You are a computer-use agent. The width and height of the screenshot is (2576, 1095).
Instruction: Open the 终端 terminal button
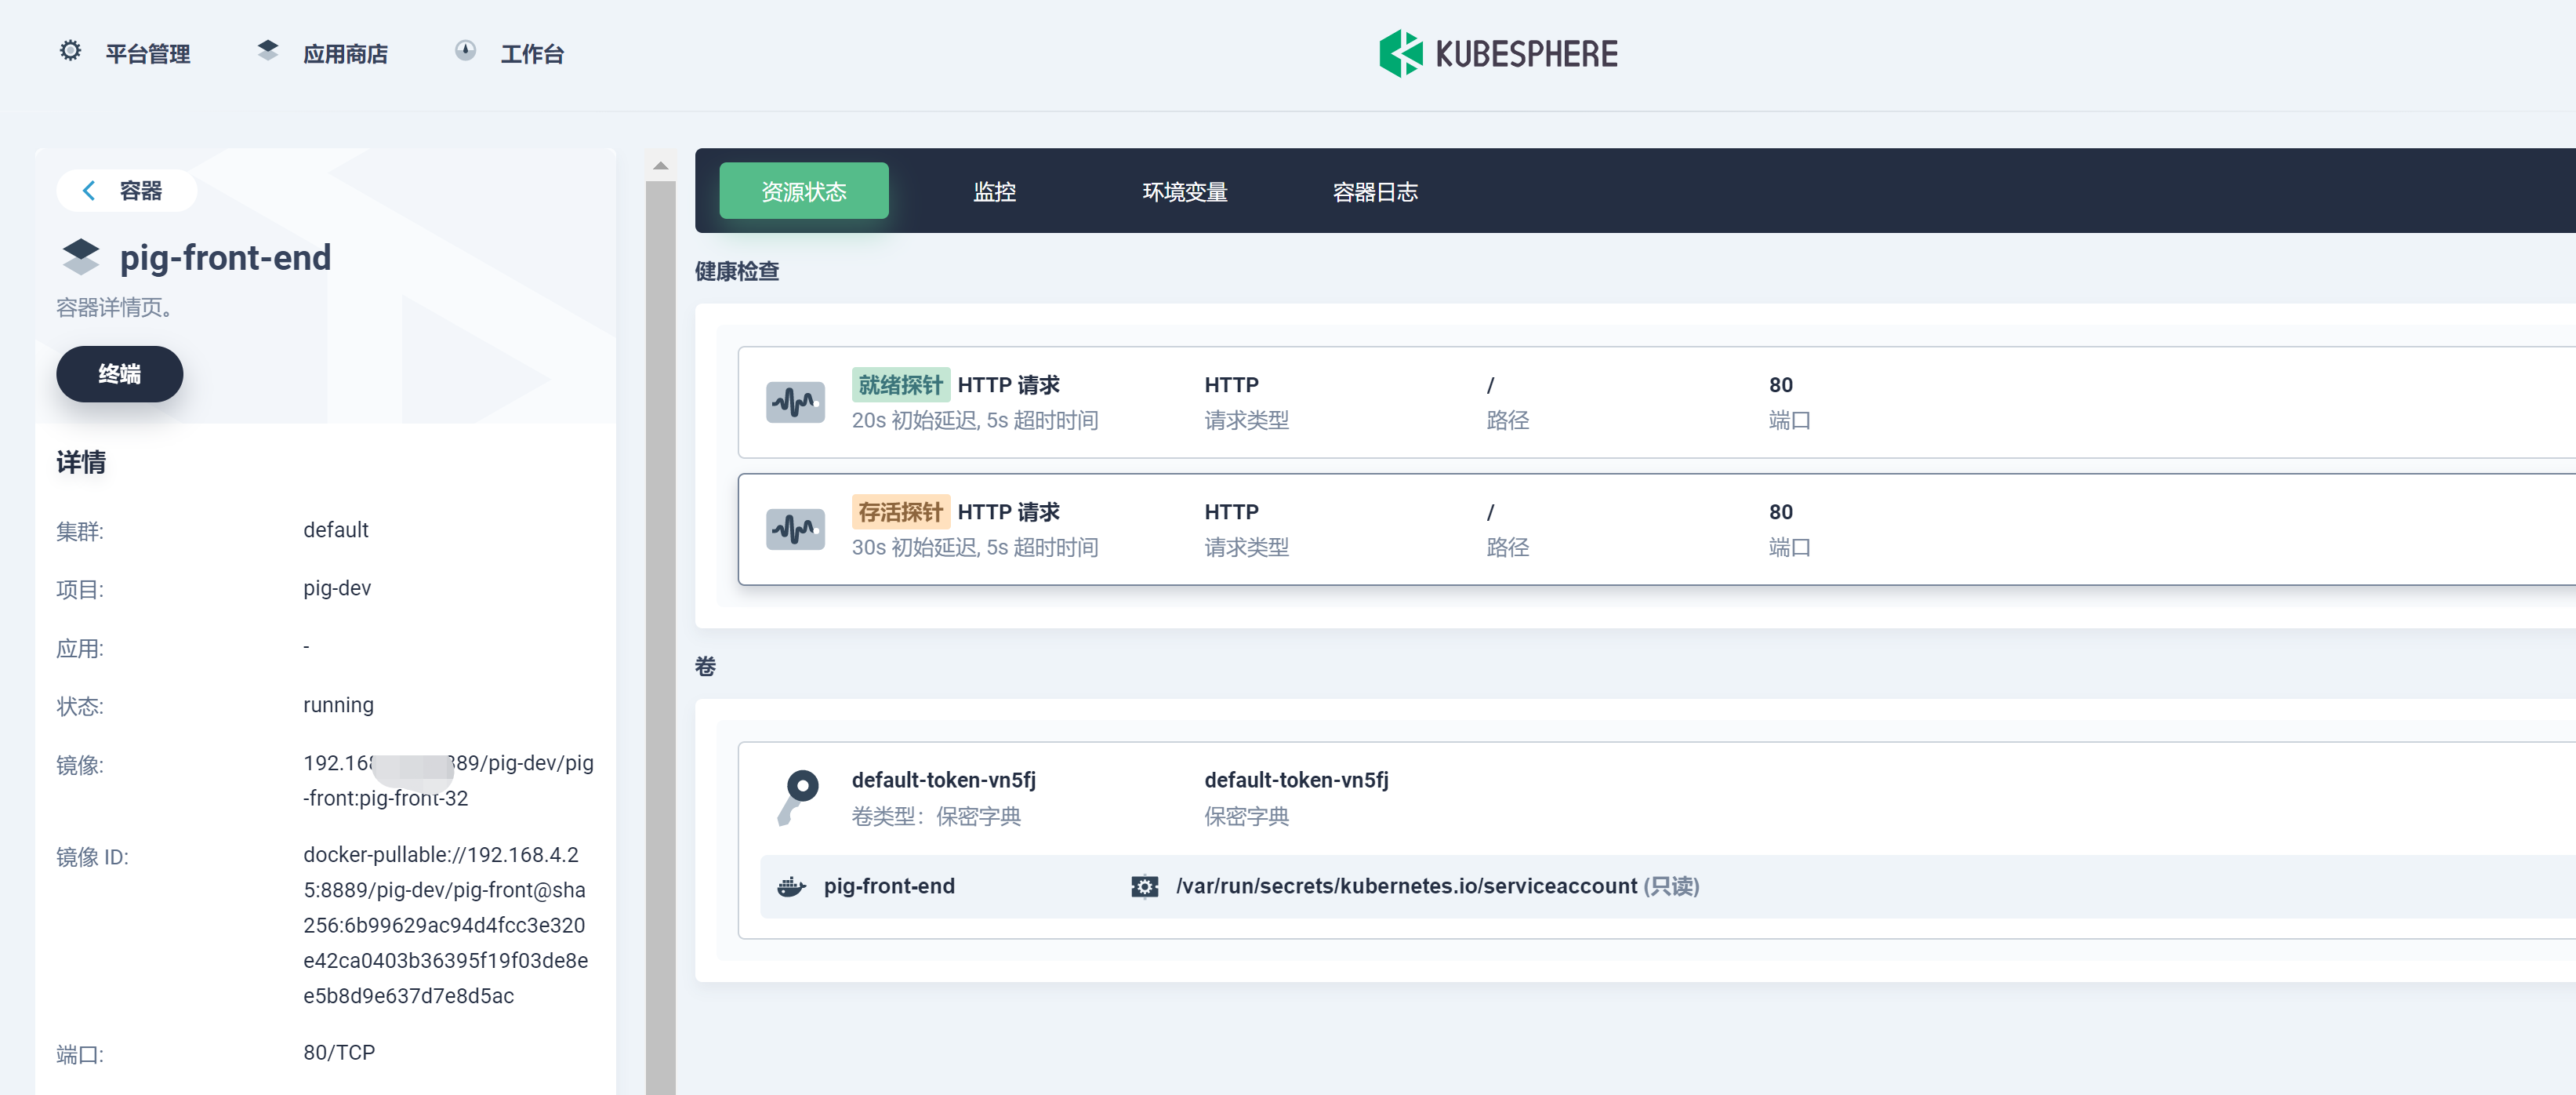(119, 374)
